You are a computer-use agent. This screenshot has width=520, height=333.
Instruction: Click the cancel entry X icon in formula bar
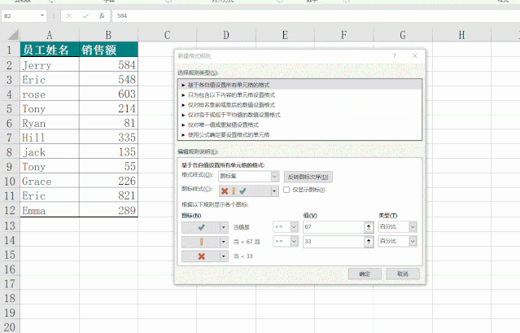click(x=70, y=15)
